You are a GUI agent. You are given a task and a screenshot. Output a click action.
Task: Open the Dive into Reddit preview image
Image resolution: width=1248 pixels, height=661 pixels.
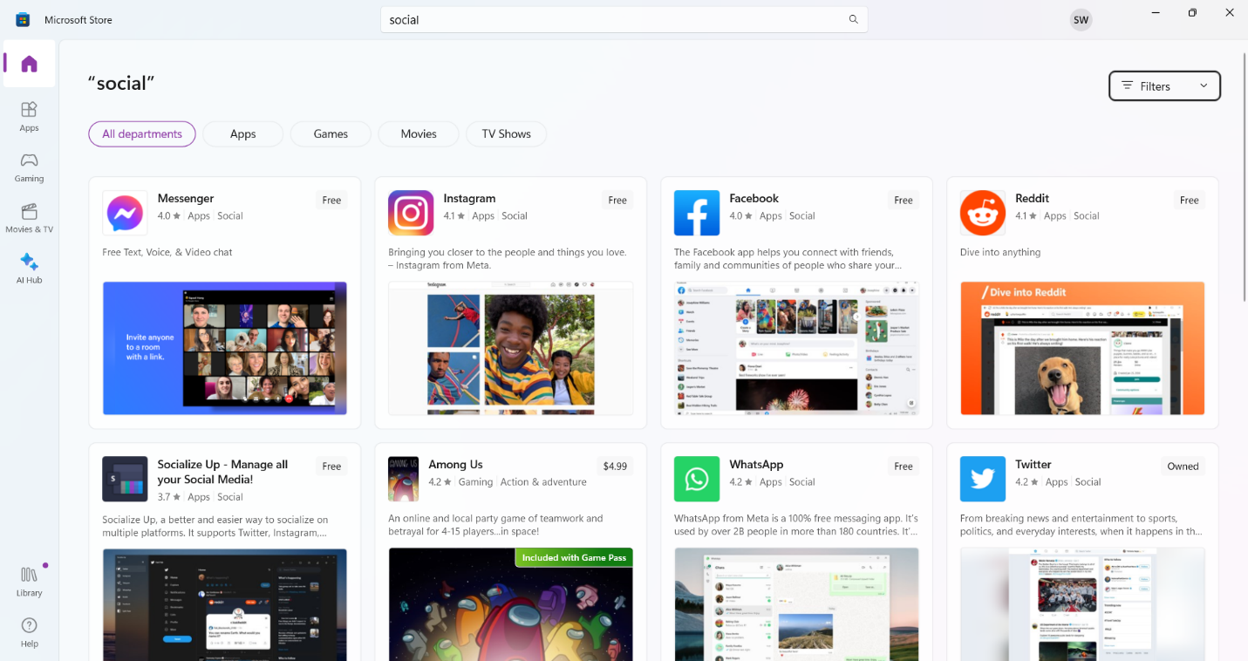(1083, 348)
